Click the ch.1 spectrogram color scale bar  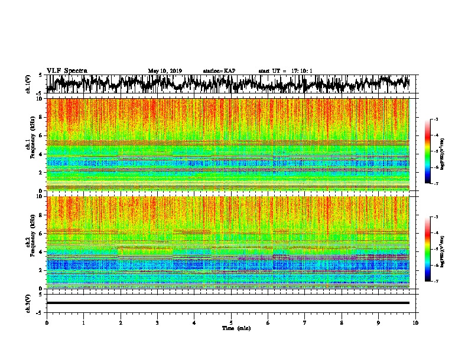pyautogui.click(x=427, y=151)
